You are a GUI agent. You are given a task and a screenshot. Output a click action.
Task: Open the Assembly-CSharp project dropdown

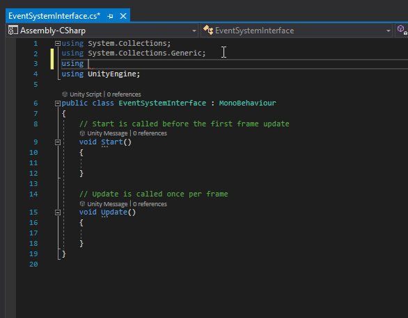point(194,31)
